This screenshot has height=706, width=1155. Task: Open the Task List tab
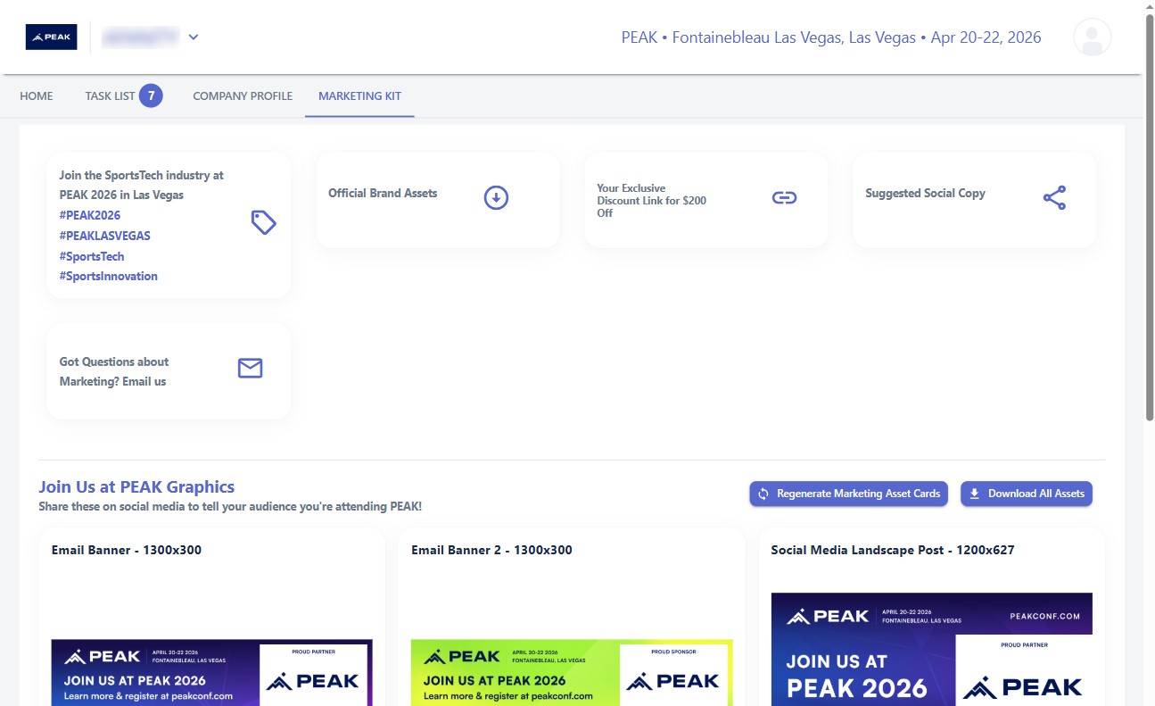(x=110, y=96)
